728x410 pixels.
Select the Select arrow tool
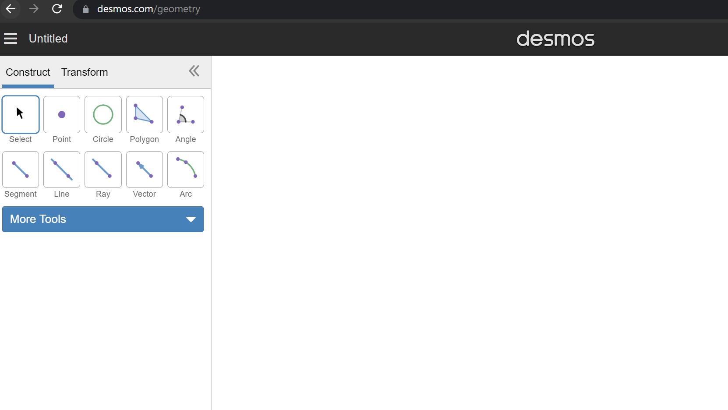[21, 114]
